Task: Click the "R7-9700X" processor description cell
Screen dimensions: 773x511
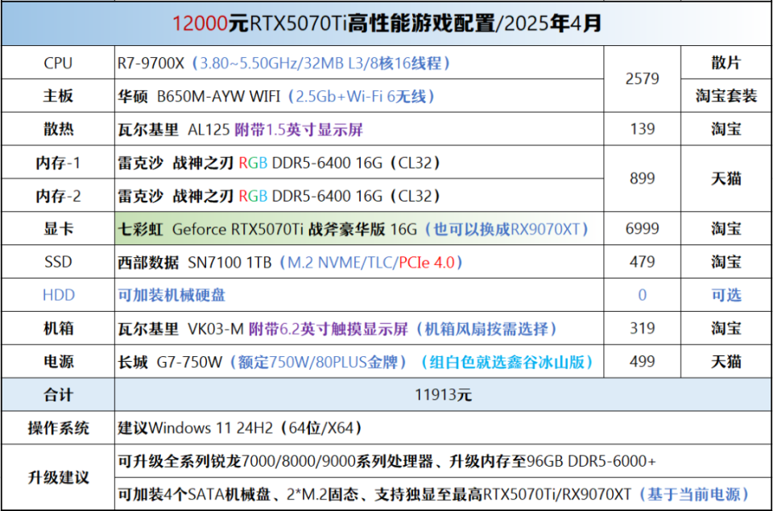Action: coord(359,63)
